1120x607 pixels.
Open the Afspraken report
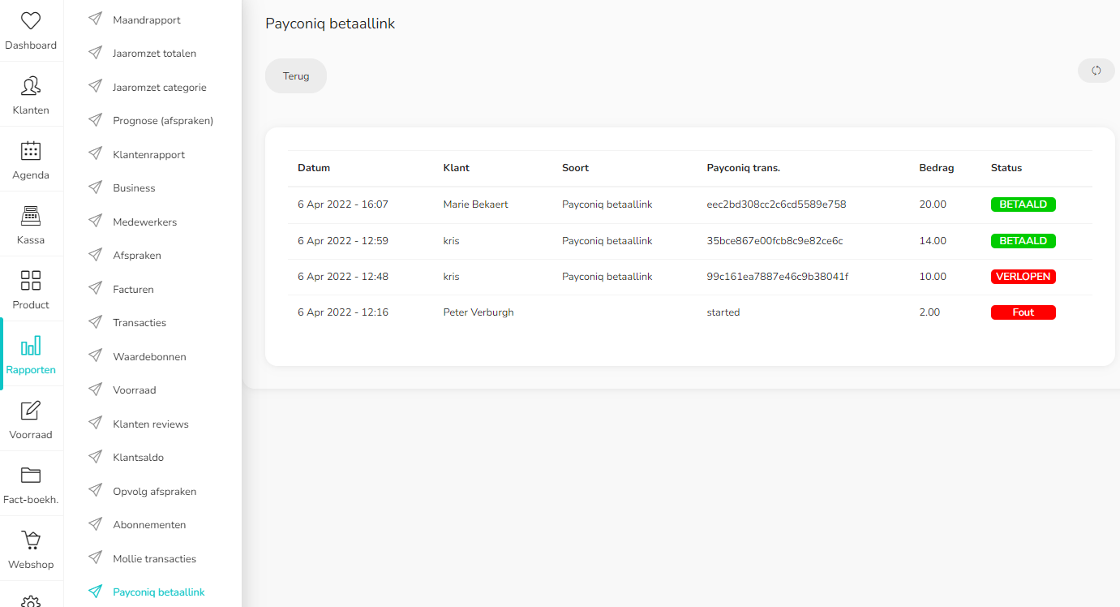tap(137, 255)
